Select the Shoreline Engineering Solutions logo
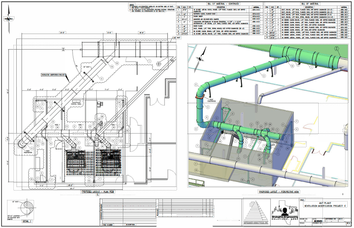 pos(285,212)
